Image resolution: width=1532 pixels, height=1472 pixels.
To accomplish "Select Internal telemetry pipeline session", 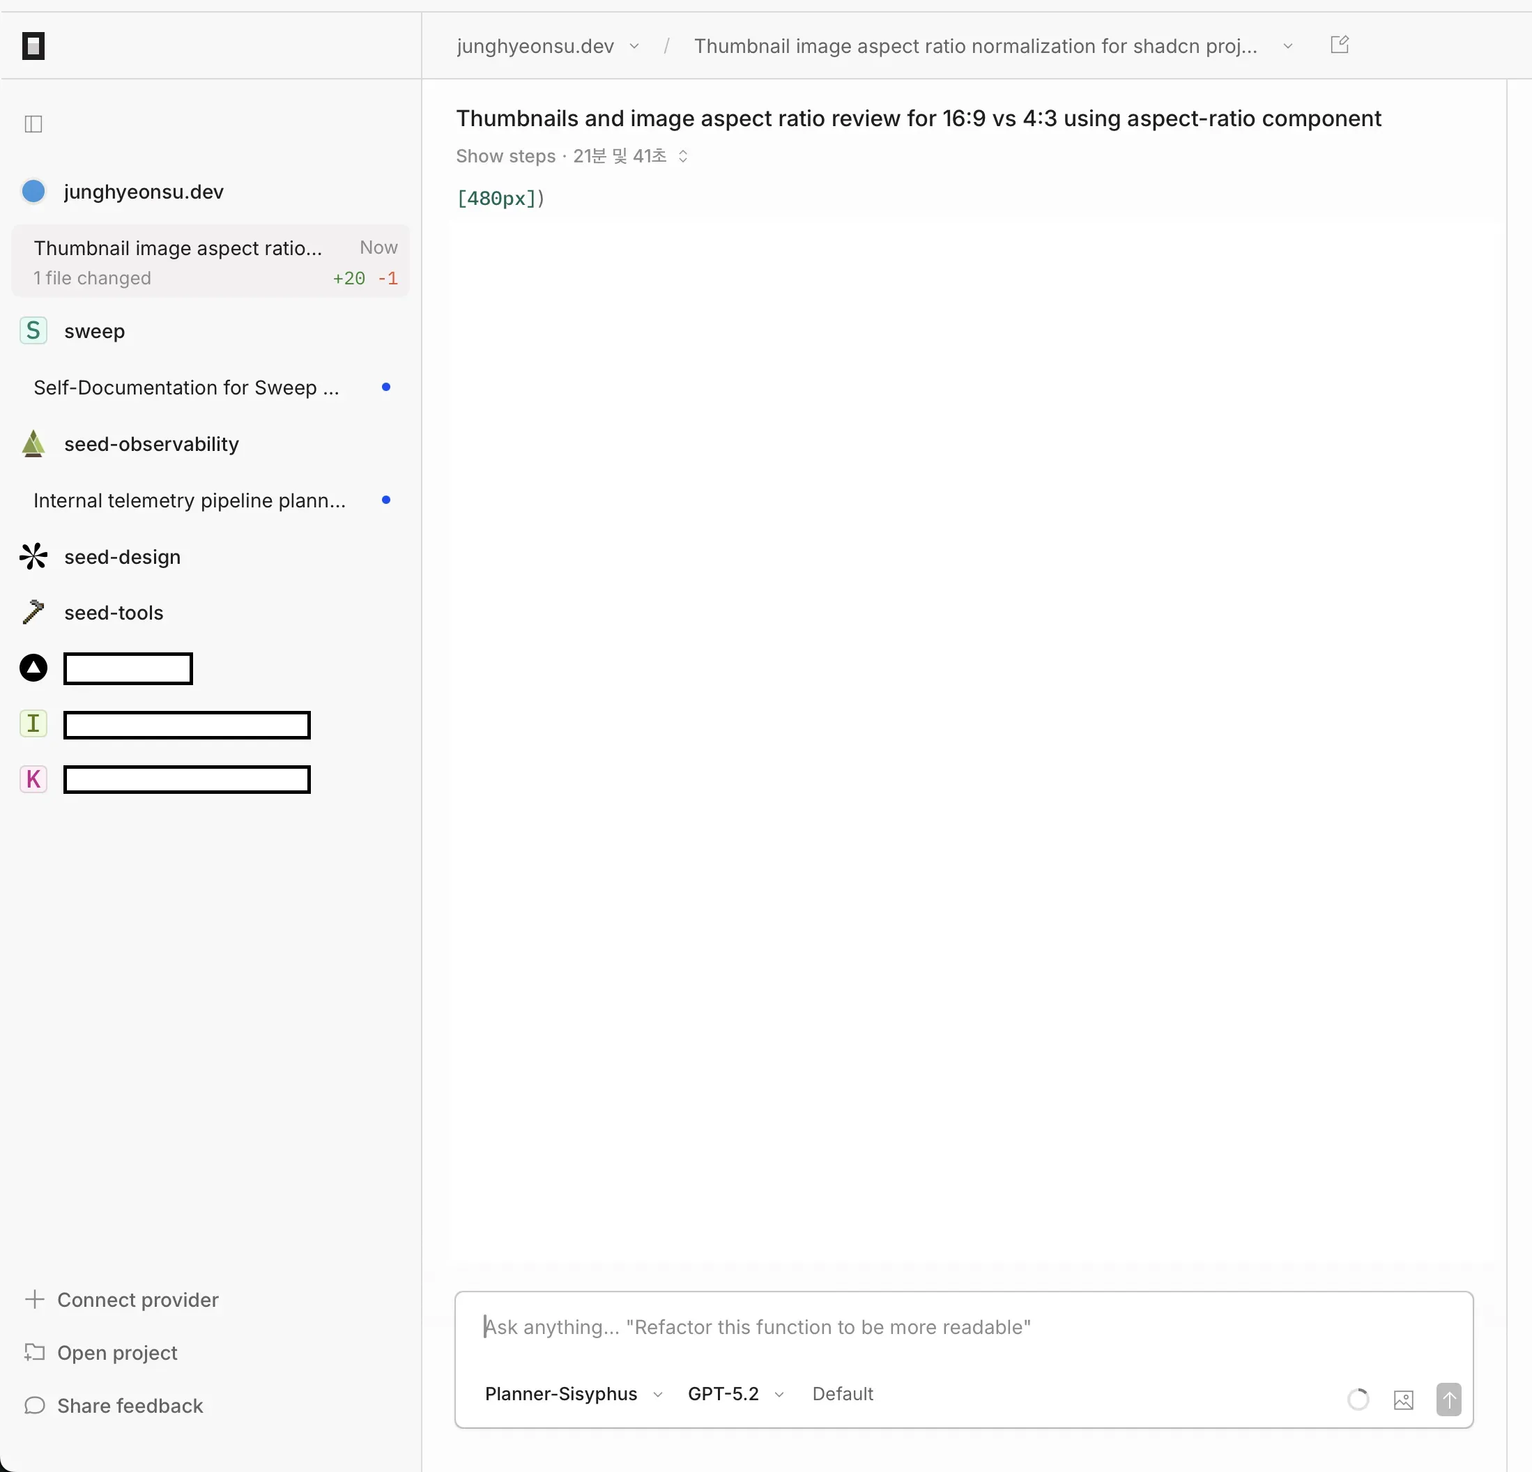I will [x=189, y=500].
